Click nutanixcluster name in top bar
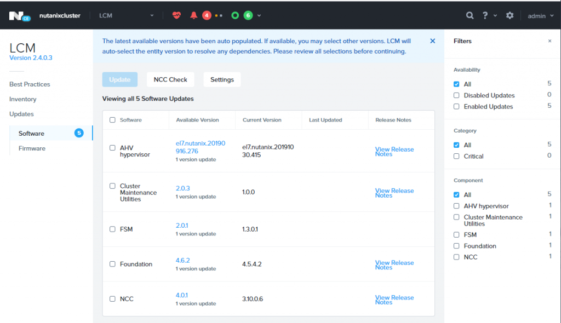The image size is (561, 323). pyautogui.click(x=60, y=16)
